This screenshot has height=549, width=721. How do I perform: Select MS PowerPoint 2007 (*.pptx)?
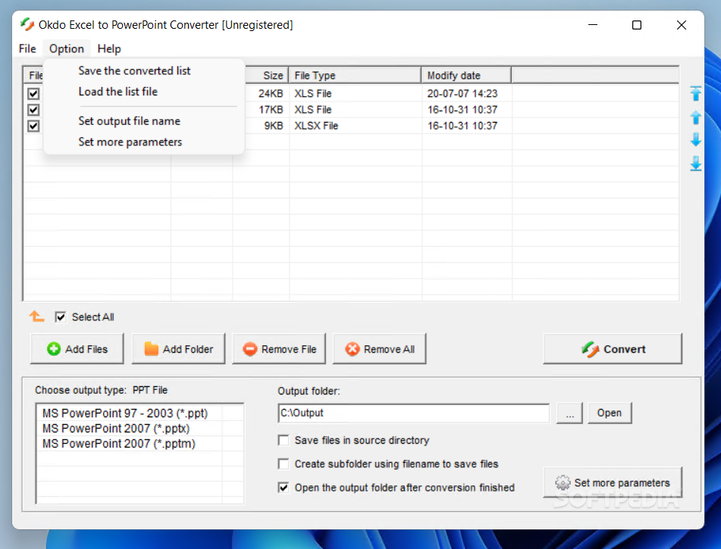(x=116, y=428)
